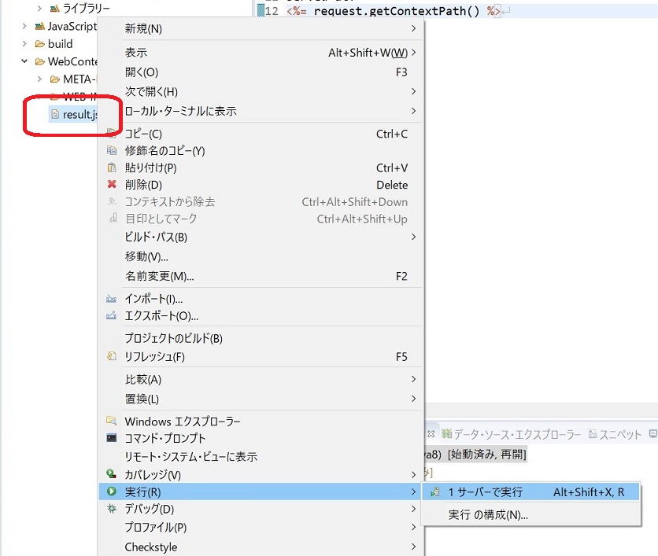Expand the ライブラリー tree node
Screen dimensions: 658x556
(x=39, y=8)
